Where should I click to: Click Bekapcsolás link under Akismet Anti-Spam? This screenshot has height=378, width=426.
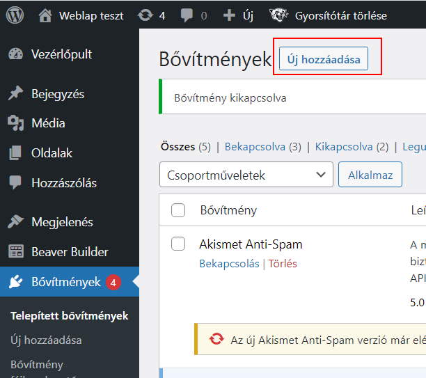pos(229,263)
